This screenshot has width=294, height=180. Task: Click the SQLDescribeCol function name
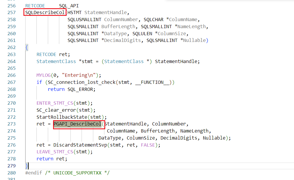click(45, 12)
